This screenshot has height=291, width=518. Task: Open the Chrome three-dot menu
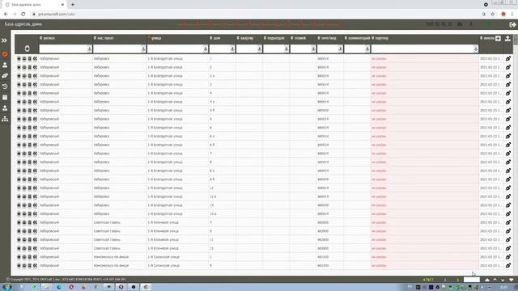pyautogui.click(x=512, y=15)
